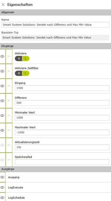Close the Eigenschaften panel

pos(3,5)
